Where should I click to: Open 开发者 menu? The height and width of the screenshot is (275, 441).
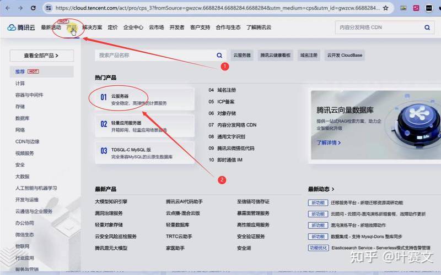pyautogui.click(x=177, y=27)
